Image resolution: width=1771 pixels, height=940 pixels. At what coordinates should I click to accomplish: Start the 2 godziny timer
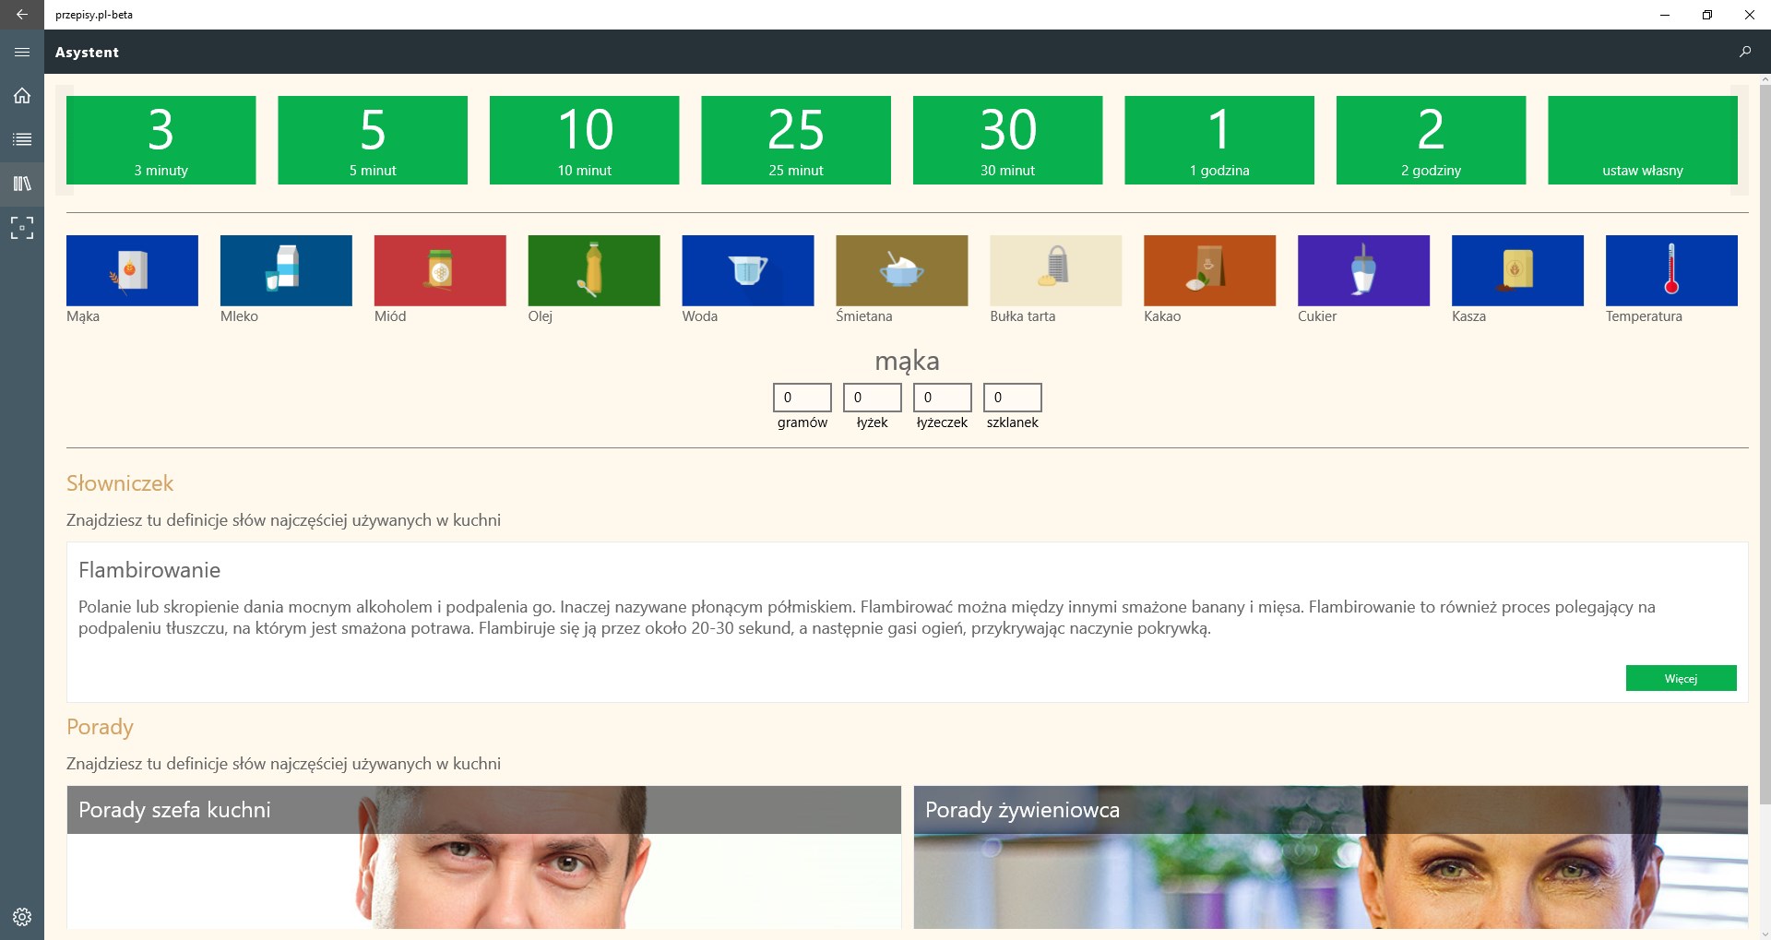(x=1432, y=140)
